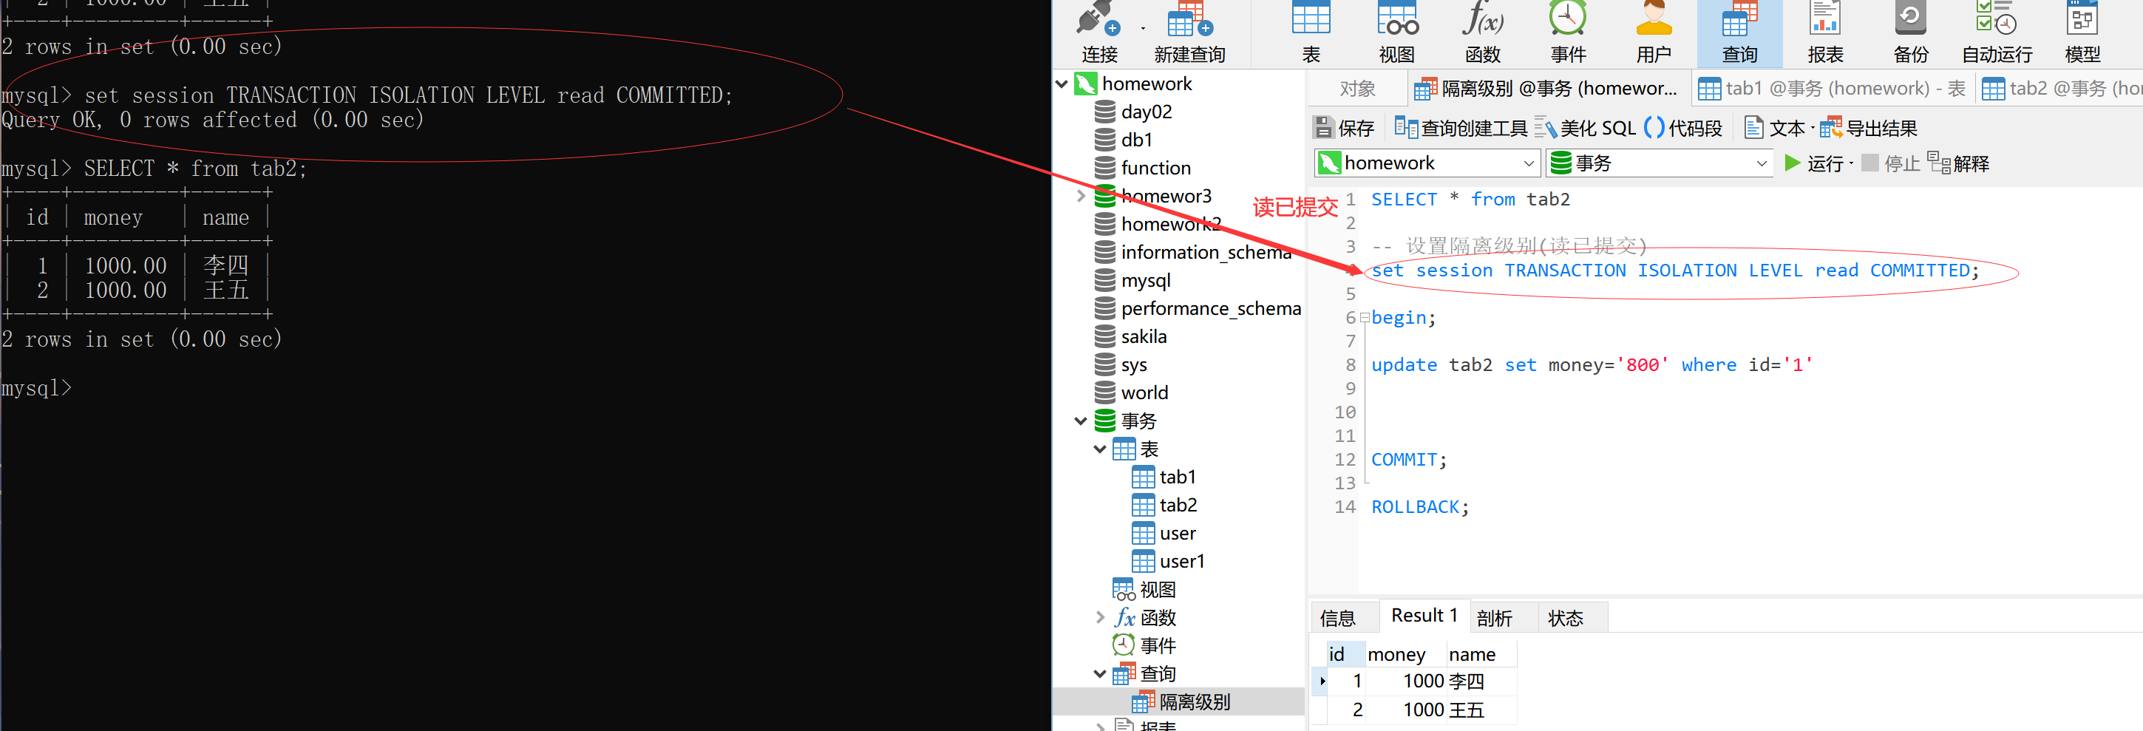The image size is (2143, 731).
Task: Click the COMMIT; line in editor
Action: tap(1408, 460)
